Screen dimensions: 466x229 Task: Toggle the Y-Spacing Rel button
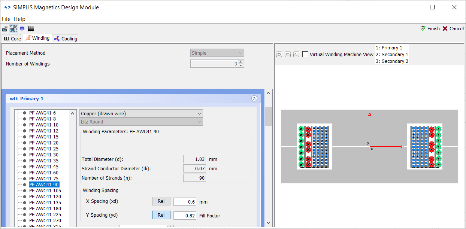tap(161, 215)
